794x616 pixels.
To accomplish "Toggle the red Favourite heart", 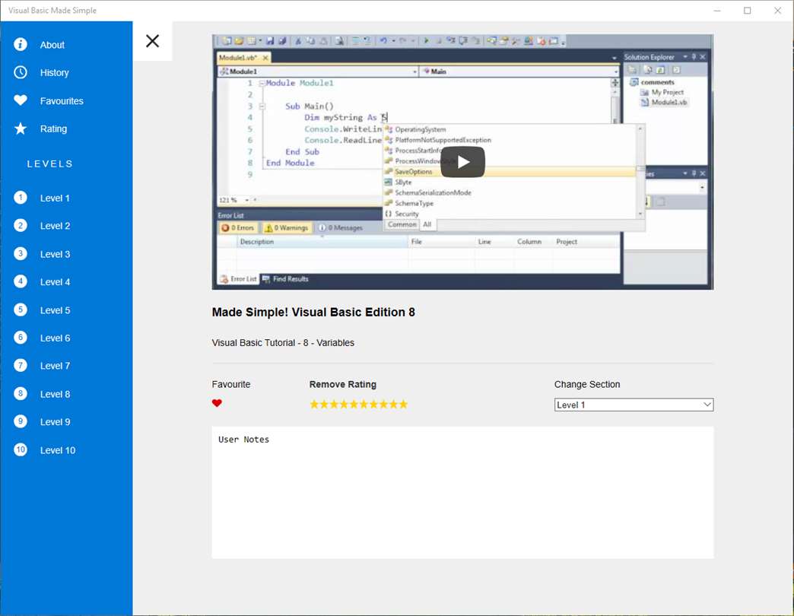I will [217, 403].
